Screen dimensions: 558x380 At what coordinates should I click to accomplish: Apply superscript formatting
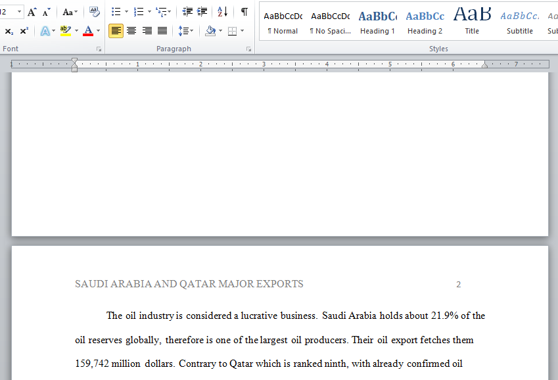(x=24, y=31)
